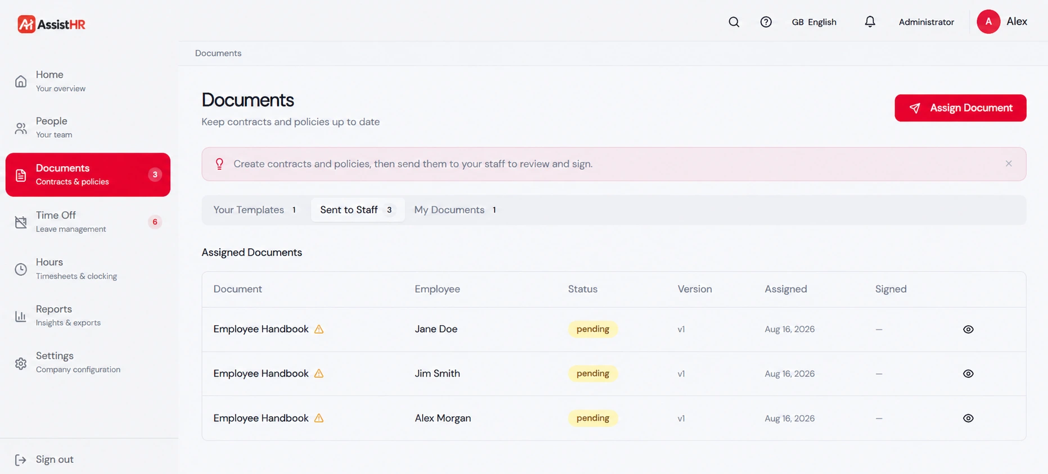Image resolution: width=1048 pixels, height=474 pixels.
Task: Switch to Your Templates tab
Action: point(255,210)
